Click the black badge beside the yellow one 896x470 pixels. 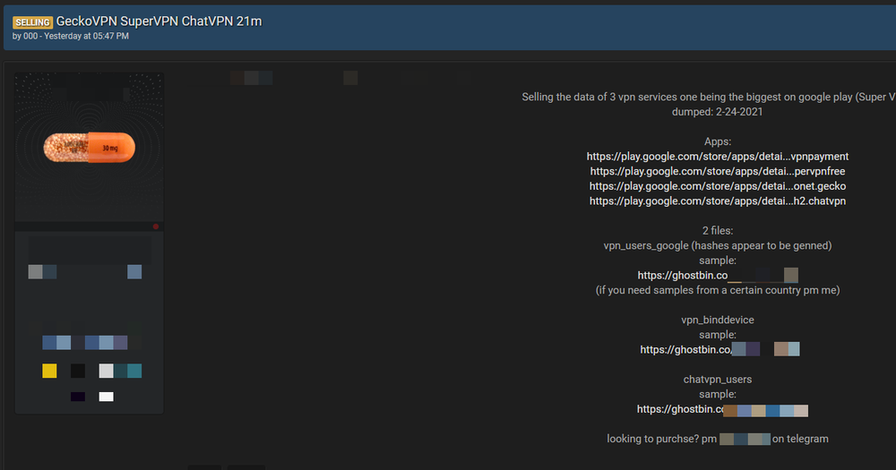click(78, 372)
